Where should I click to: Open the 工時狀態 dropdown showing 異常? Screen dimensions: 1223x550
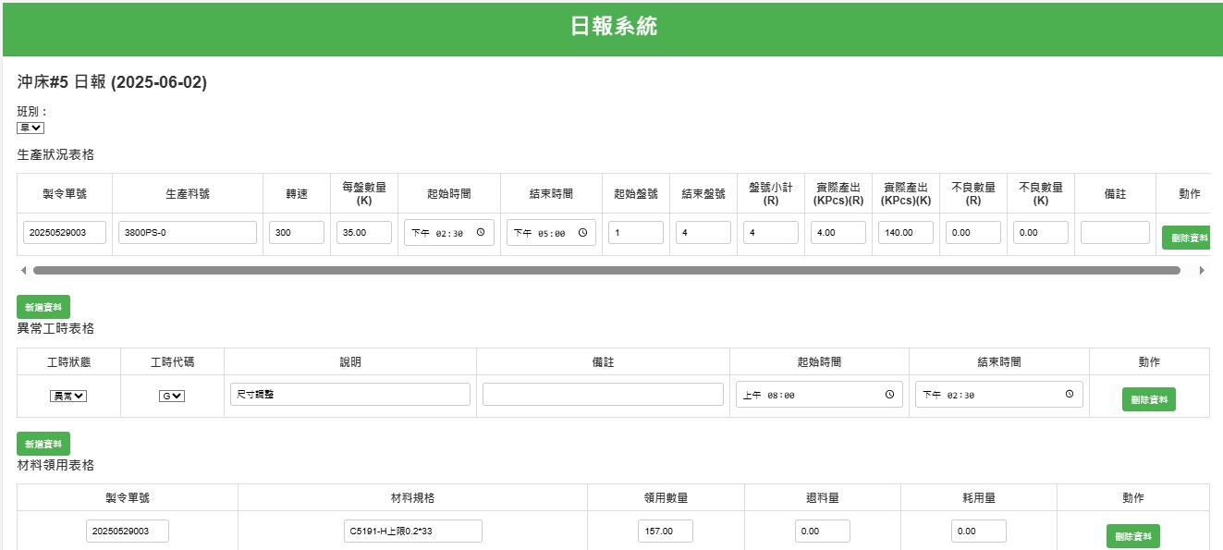[x=68, y=396]
